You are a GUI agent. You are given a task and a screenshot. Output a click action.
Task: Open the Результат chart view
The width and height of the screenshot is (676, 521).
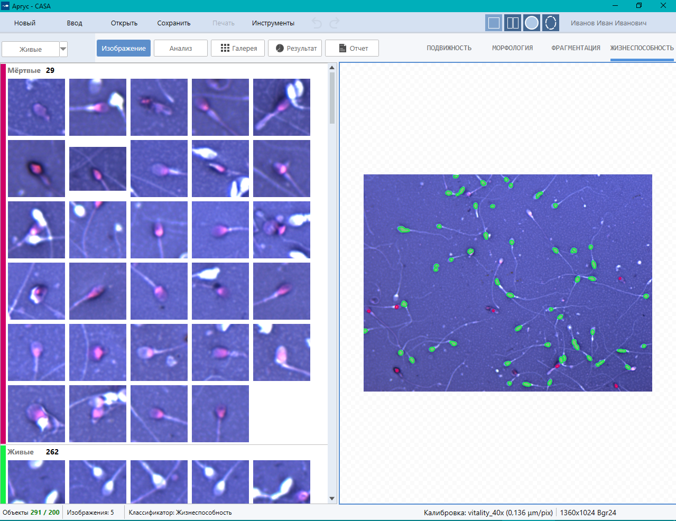pos(296,48)
